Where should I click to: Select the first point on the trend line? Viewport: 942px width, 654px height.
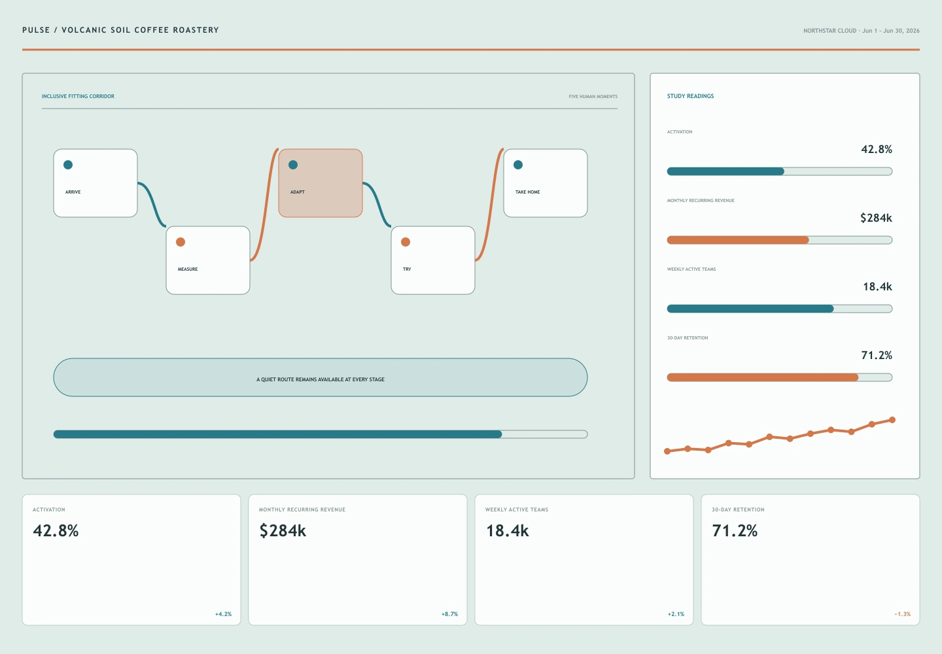pyautogui.click(x=667, y=451)
